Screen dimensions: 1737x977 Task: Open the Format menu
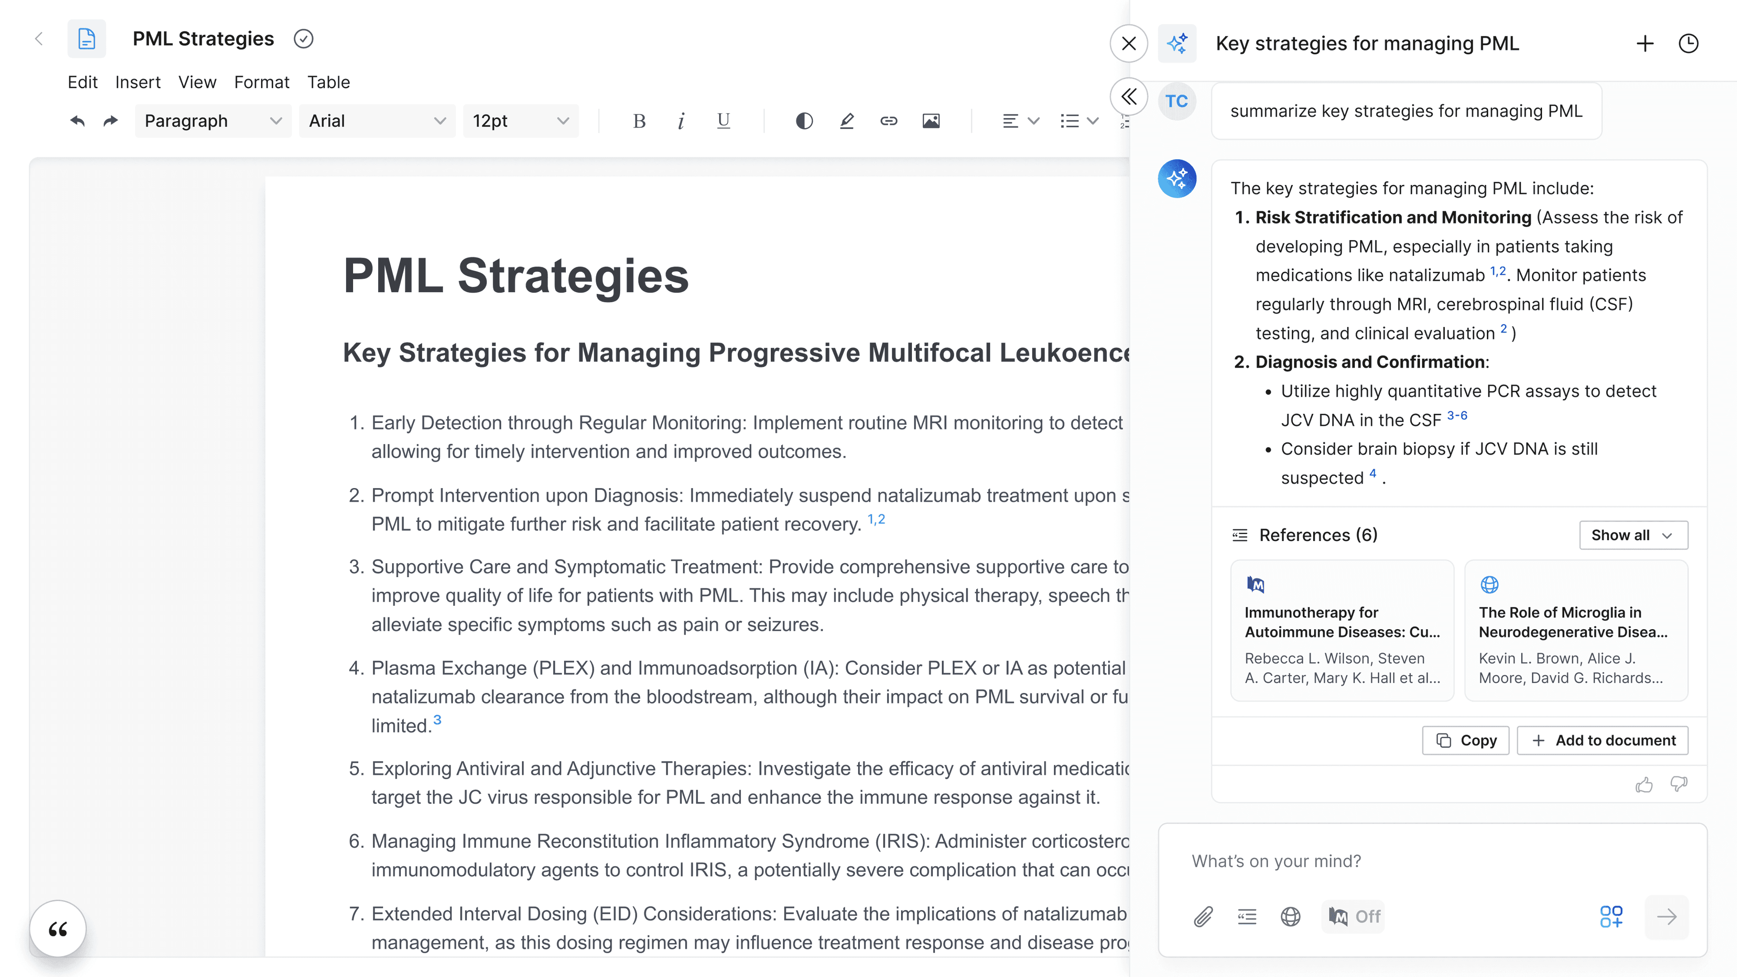pos(261,82)
